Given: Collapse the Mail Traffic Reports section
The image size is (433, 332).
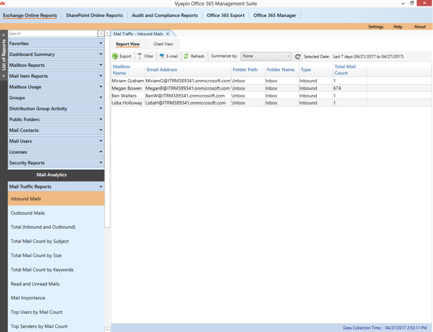Looking at the screenshot, I should [x=56, y=187].
